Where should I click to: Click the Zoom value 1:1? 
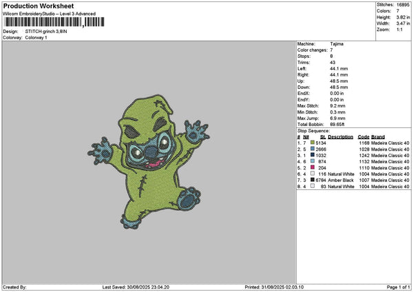[399, 30]
